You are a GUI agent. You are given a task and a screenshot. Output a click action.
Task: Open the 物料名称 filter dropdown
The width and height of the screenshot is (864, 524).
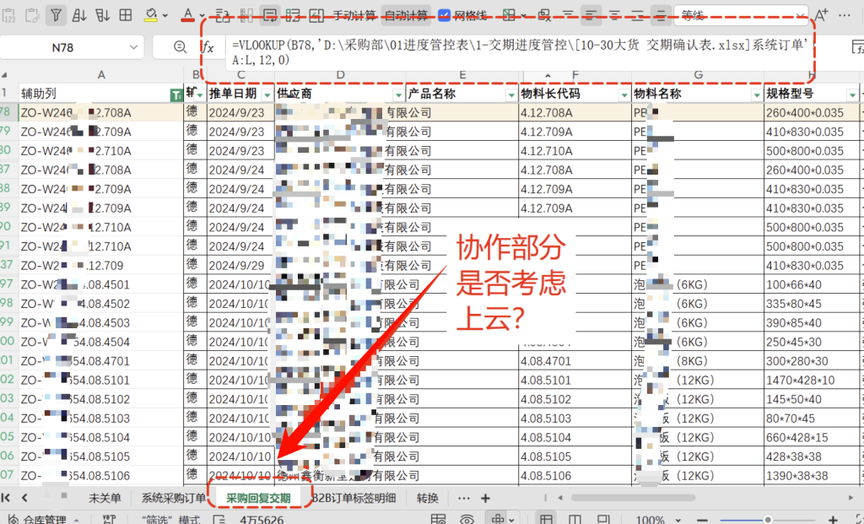757,95
